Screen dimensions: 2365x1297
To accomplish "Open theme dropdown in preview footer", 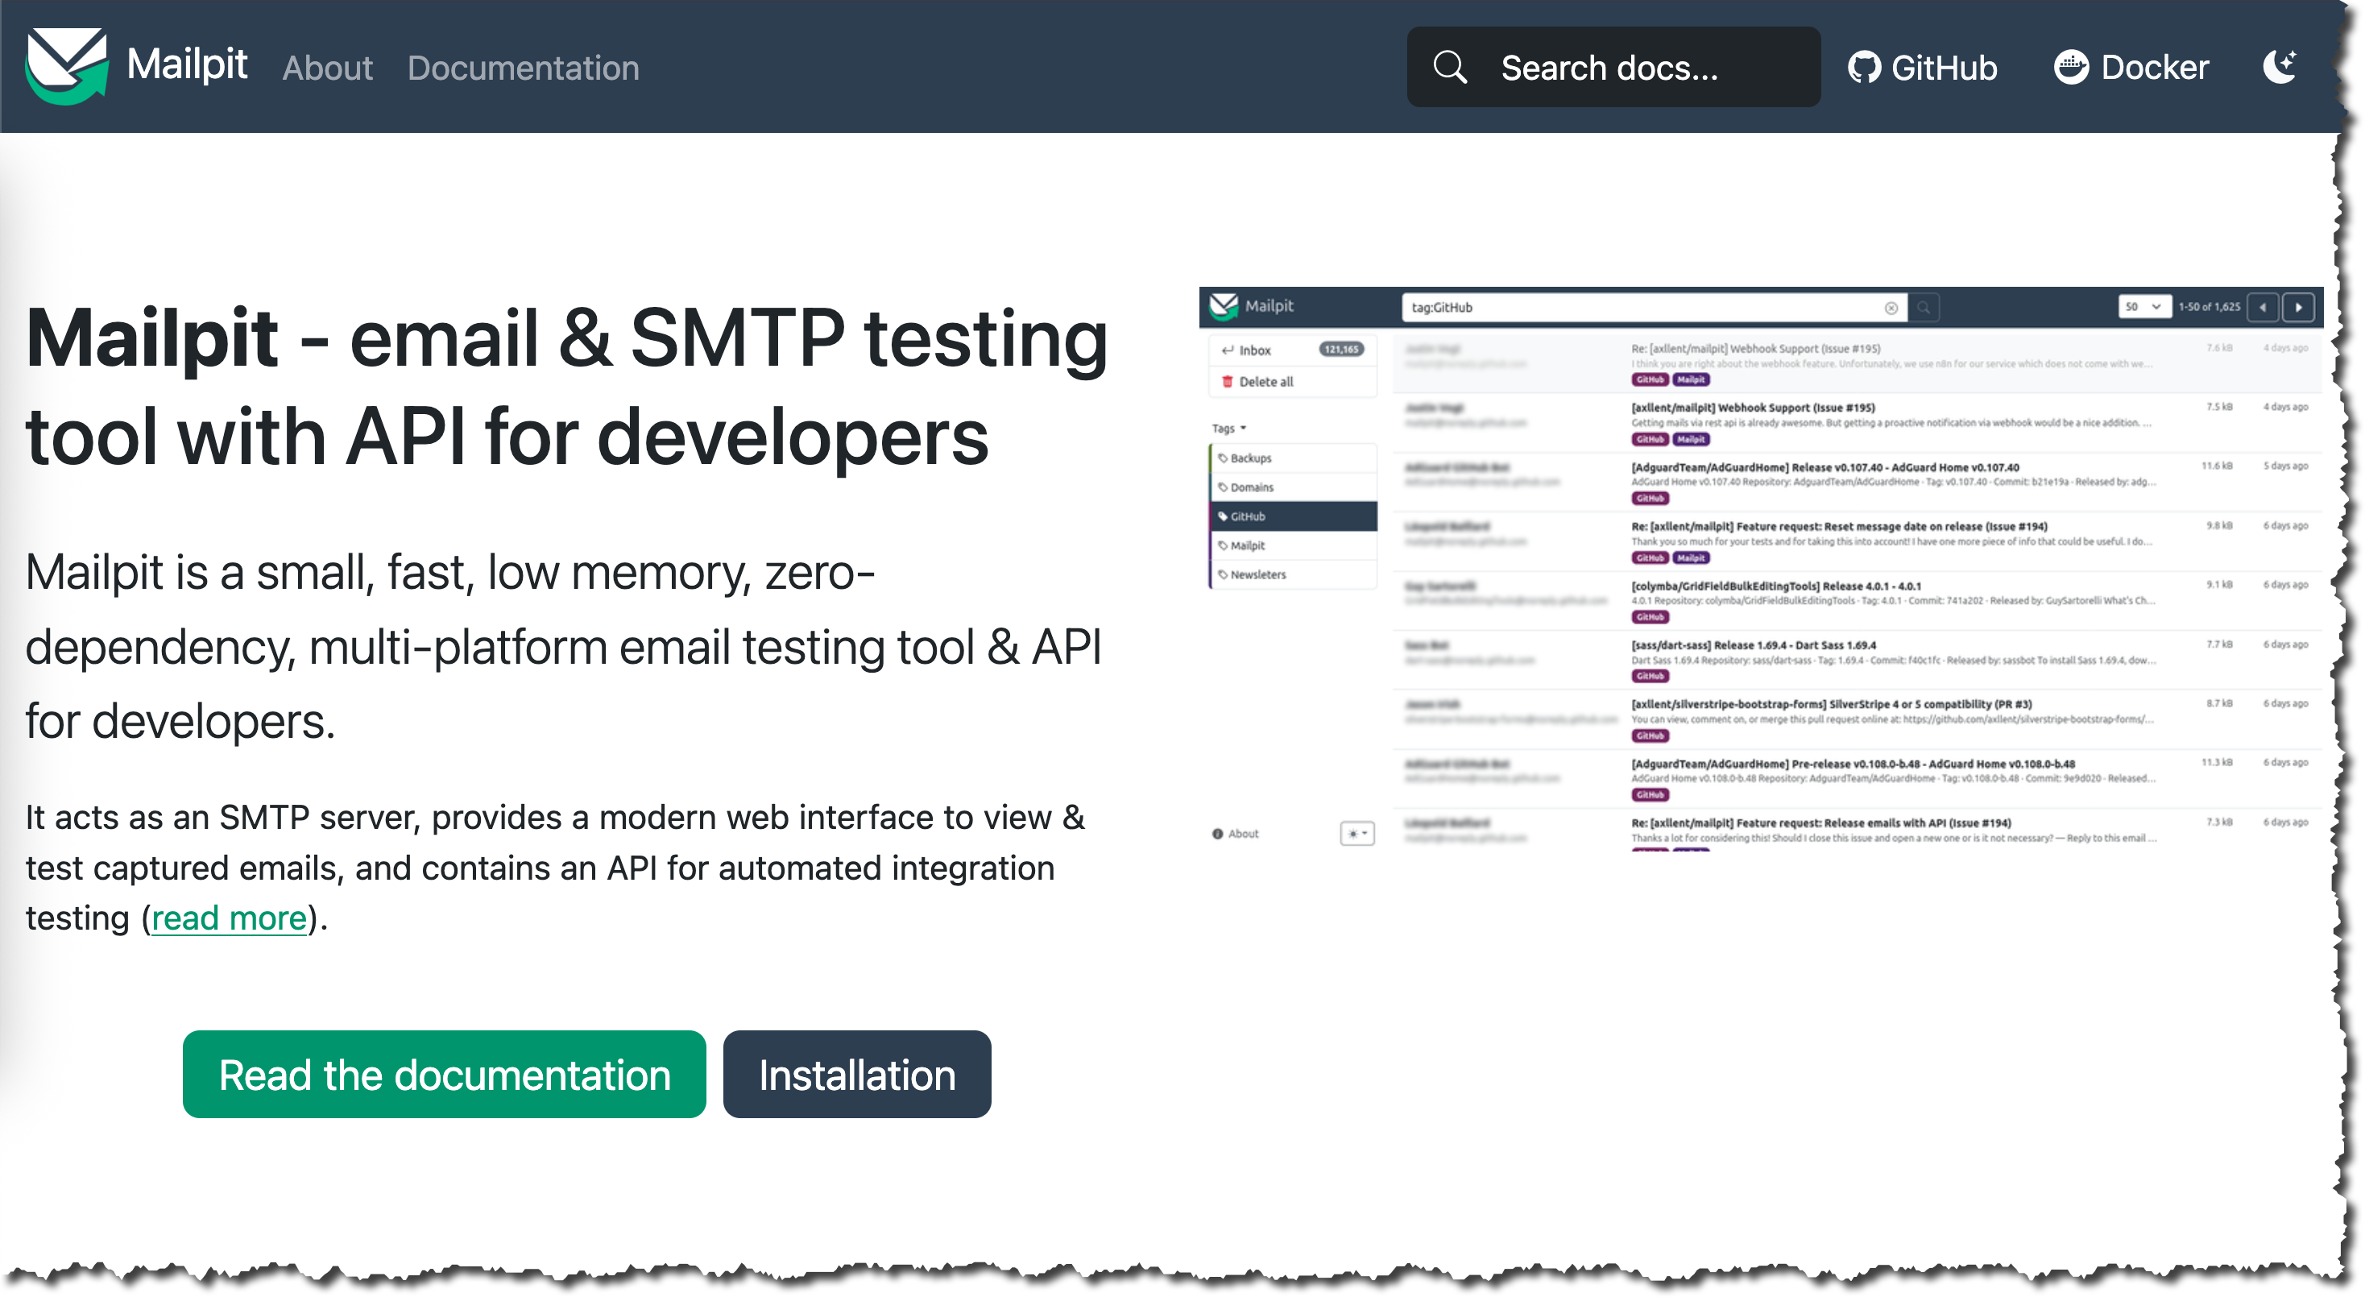I will click(1357, 834).
